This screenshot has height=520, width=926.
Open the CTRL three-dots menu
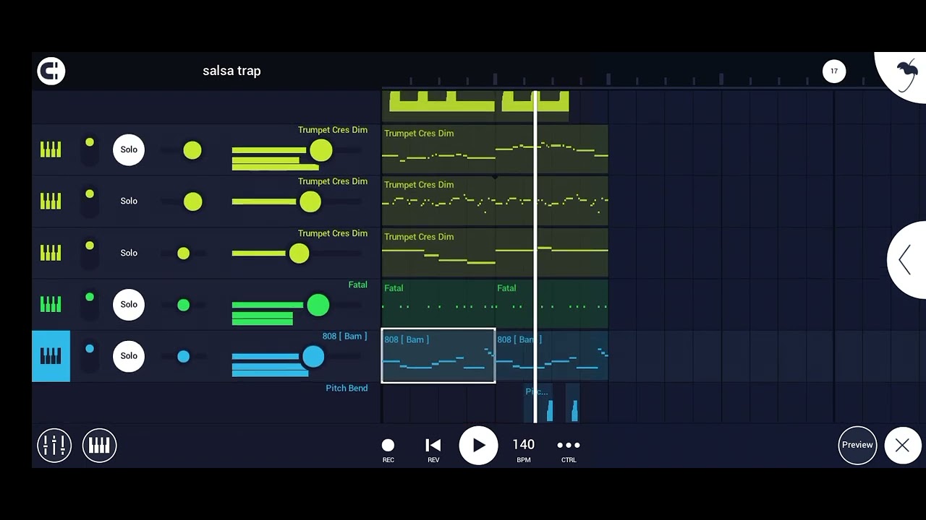click(x=569, y=449)
